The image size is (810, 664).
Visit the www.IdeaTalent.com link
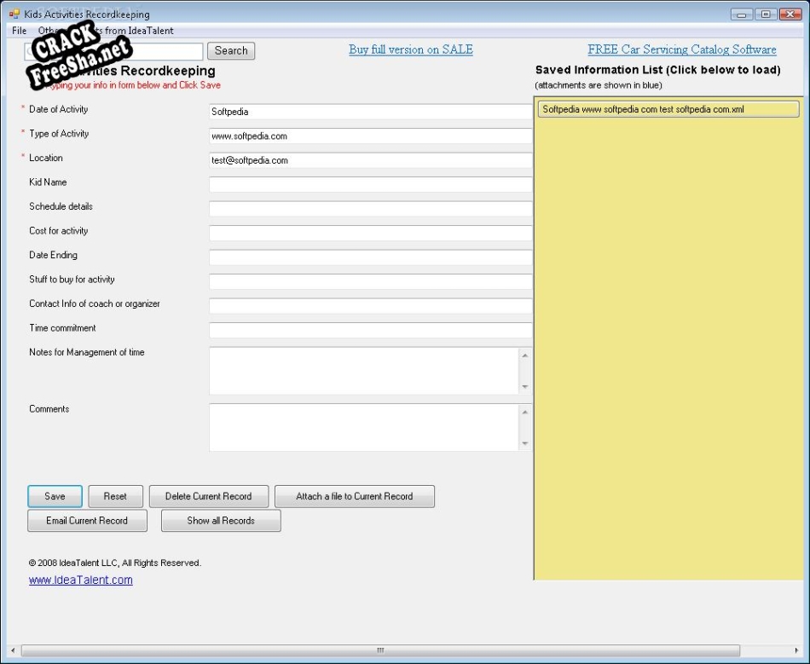(x=81, y=580)
